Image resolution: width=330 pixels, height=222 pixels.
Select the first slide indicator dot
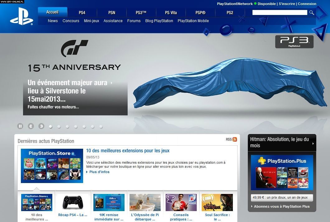point(51,127)
